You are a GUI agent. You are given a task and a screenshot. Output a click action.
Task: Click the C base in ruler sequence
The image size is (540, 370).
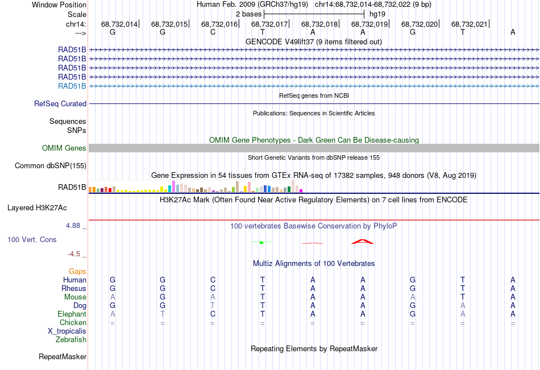pos(213,32)
